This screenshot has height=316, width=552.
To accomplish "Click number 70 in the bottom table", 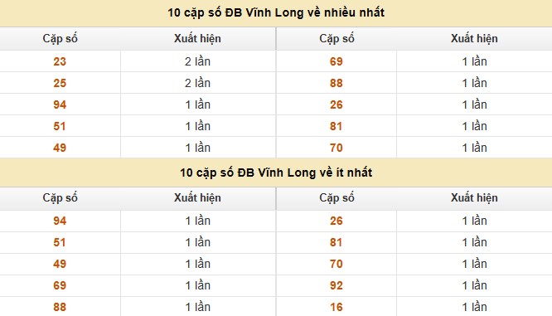I will 337,264.
